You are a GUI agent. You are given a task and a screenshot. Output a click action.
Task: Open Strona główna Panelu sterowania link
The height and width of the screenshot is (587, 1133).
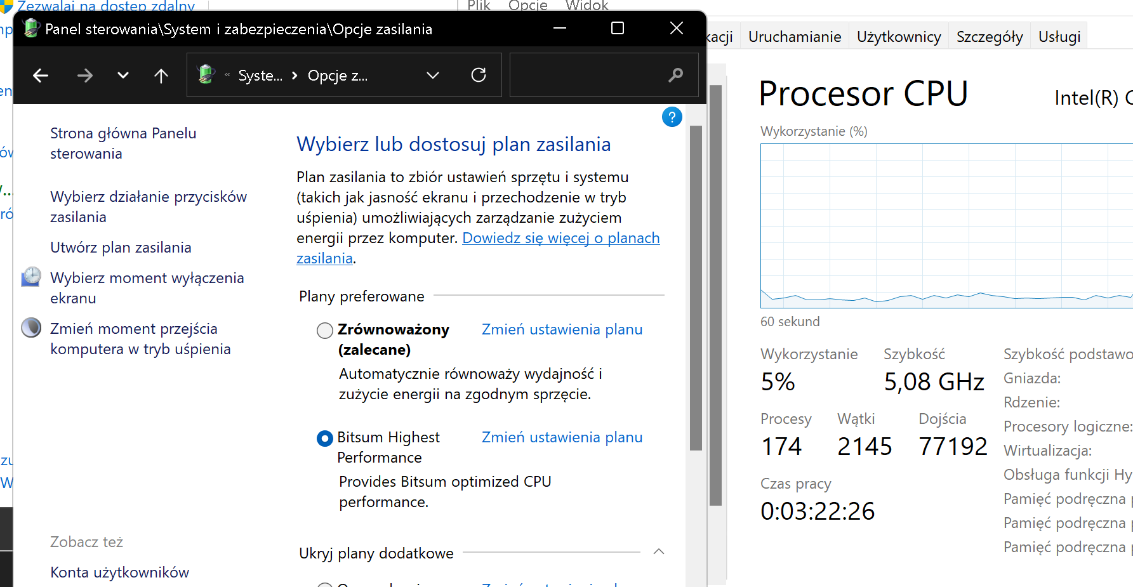click(123, 143)
